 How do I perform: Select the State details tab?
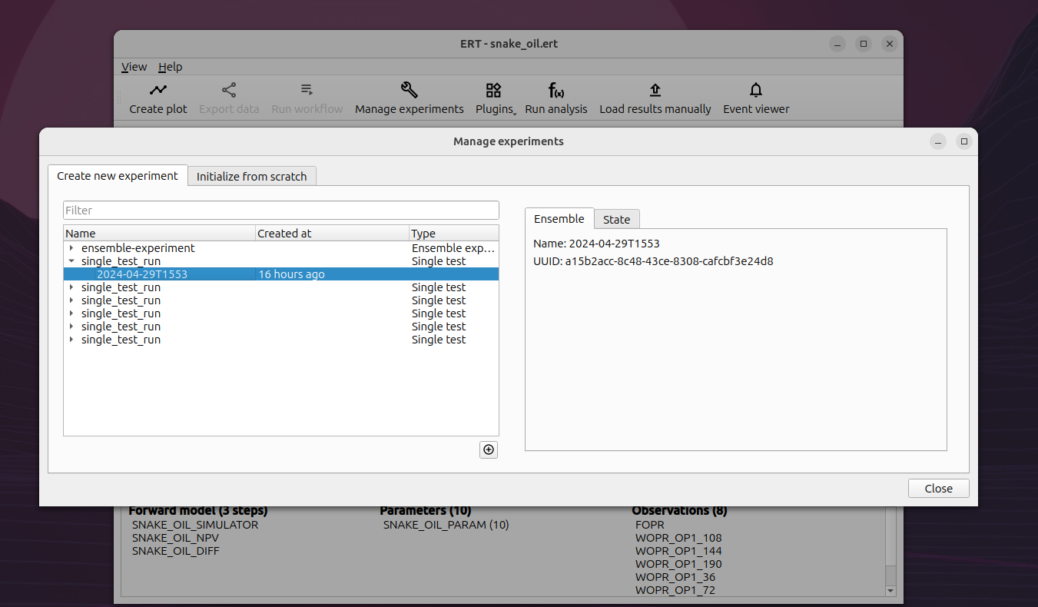616,220
